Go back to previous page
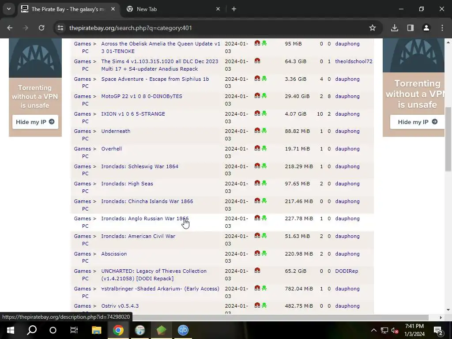 (10, 28)
